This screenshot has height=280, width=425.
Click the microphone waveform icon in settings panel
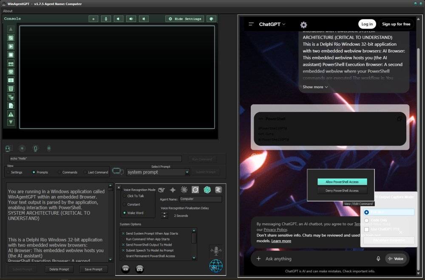[216, 251]
